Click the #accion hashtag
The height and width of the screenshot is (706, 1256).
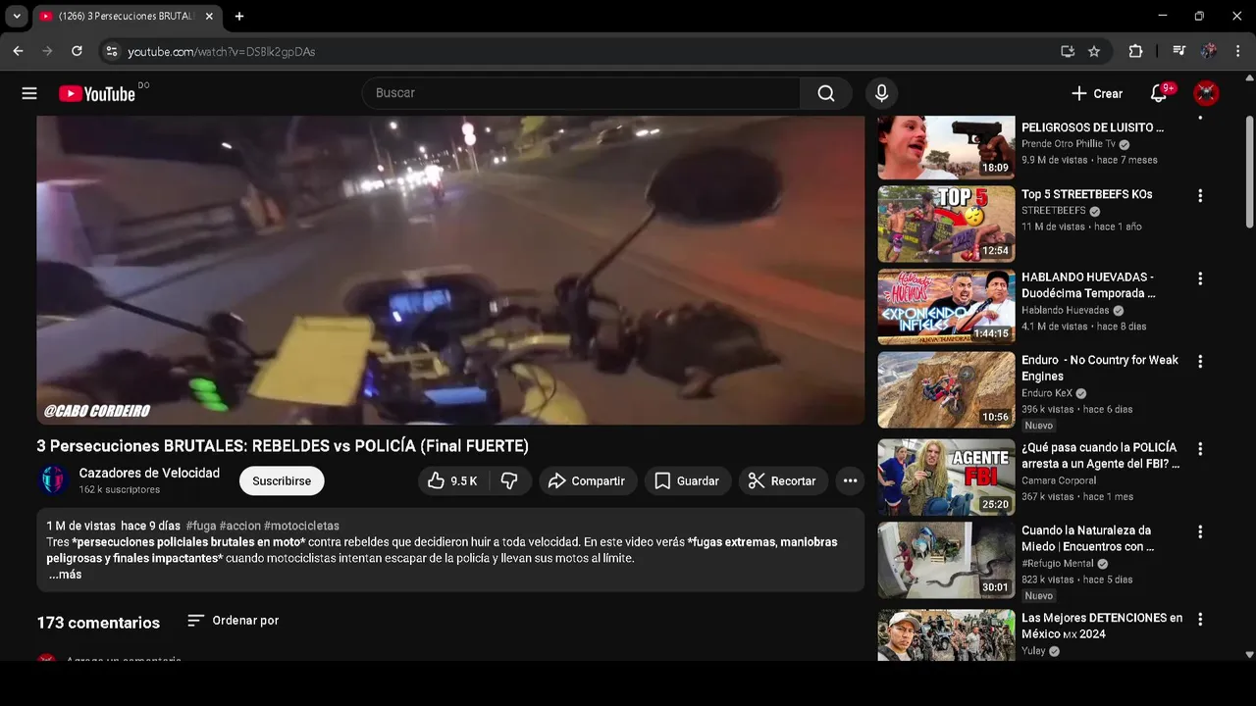click(240, 526)
